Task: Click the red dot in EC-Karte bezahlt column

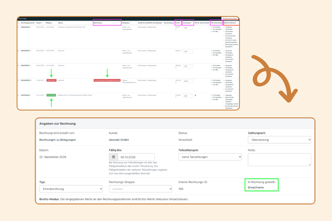Action: click(x=195, y=96)
